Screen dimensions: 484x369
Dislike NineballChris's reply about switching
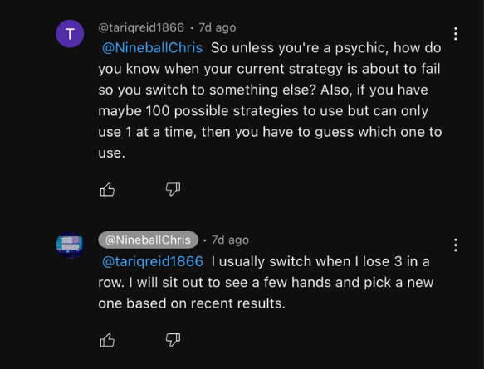(173, 340)
